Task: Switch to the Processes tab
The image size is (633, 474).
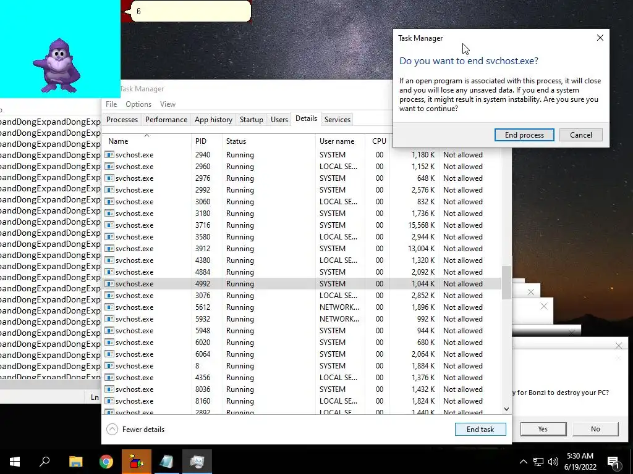Action: (x=122, y=120)
